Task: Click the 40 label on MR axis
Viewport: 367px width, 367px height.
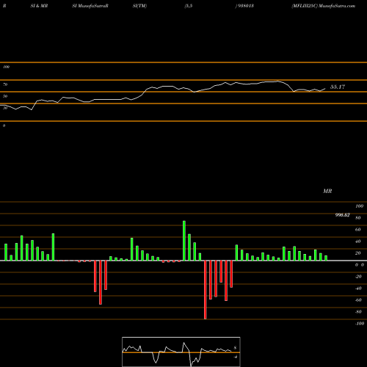Action: (x=358, y=241)
